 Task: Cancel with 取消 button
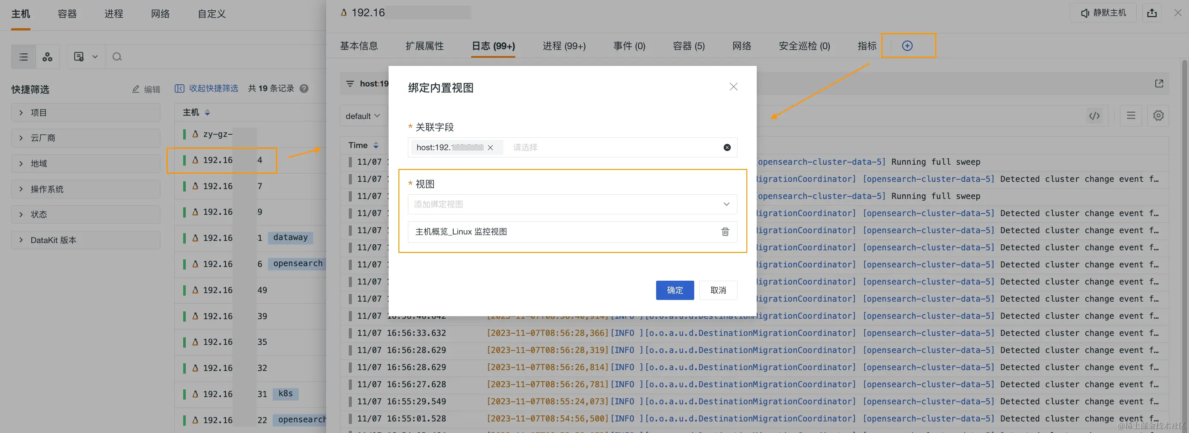[718, 291]
